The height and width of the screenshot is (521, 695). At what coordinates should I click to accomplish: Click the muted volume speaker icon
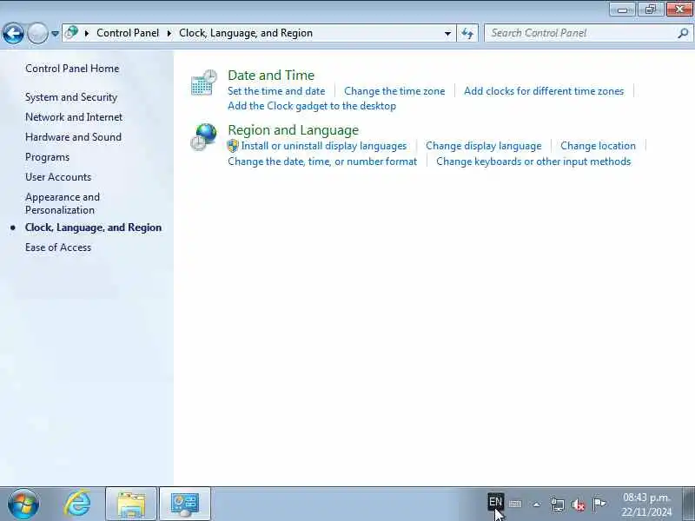tap(579, 505)
